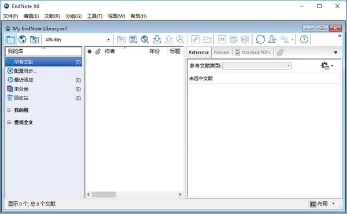Switch to Online Search Mode globe icon
Viewport: 347px width, 214px height.
(23, 39)
